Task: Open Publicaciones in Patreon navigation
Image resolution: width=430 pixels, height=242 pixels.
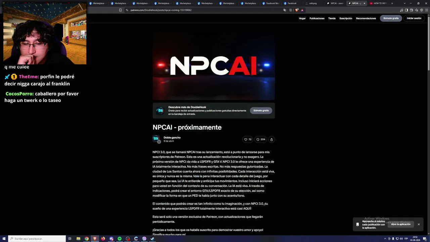Action: 317,18
